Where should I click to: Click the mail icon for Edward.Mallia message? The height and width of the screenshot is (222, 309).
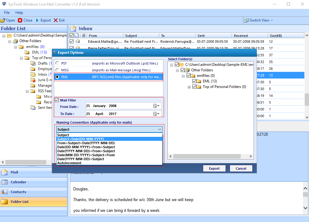tap(78, 41)
